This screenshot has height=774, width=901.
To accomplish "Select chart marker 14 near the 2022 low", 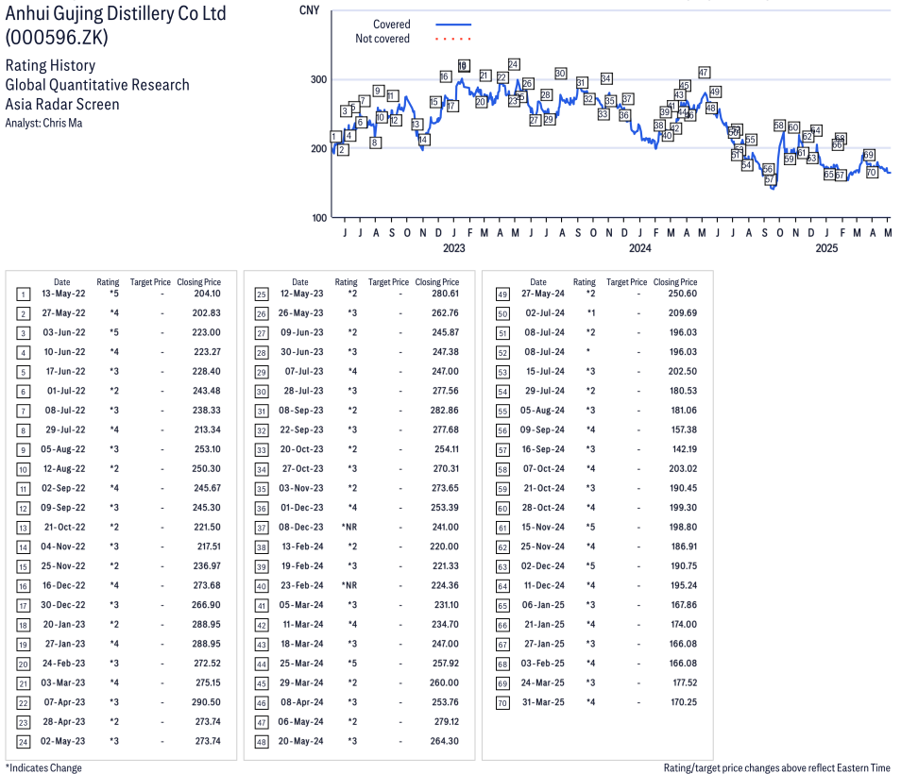I will coord(423,140).
